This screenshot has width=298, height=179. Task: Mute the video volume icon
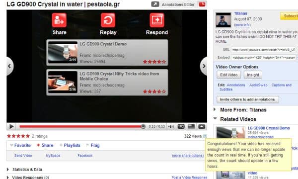tap(171, 126)
